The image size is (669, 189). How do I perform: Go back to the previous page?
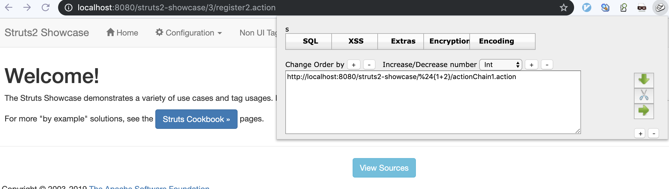9,8
